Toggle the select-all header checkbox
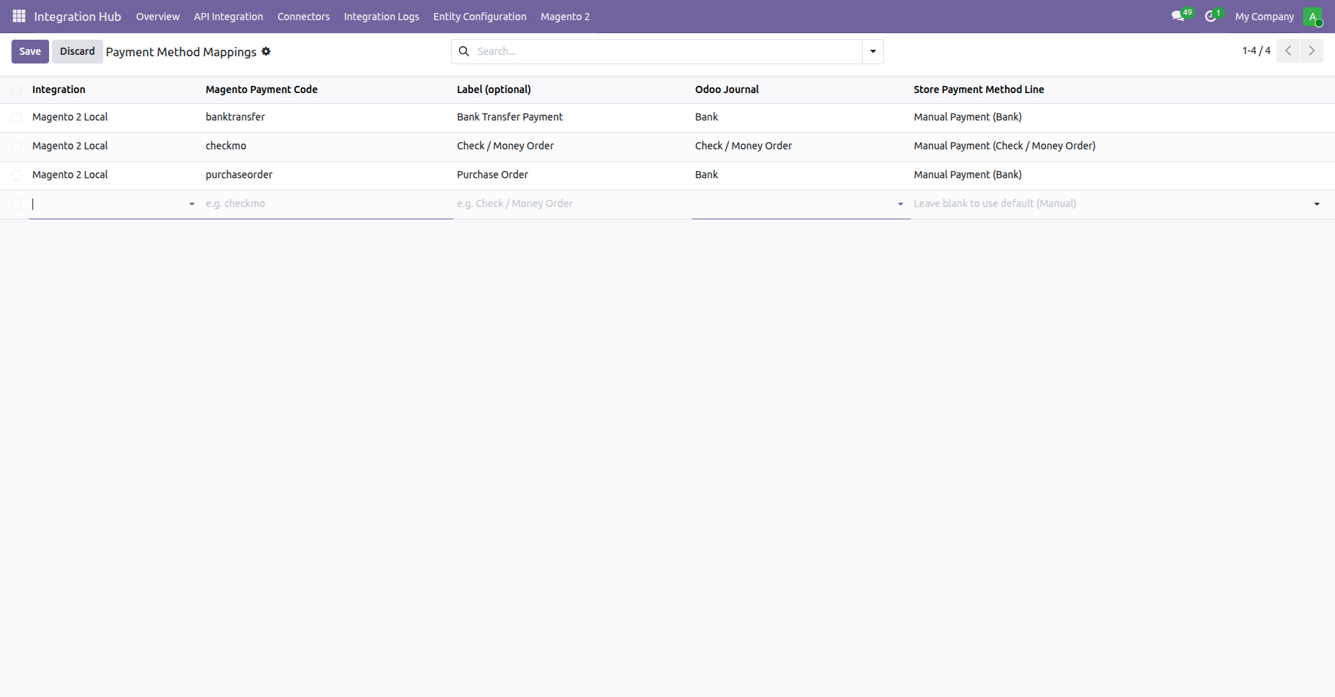 click(x=17, y=90)
